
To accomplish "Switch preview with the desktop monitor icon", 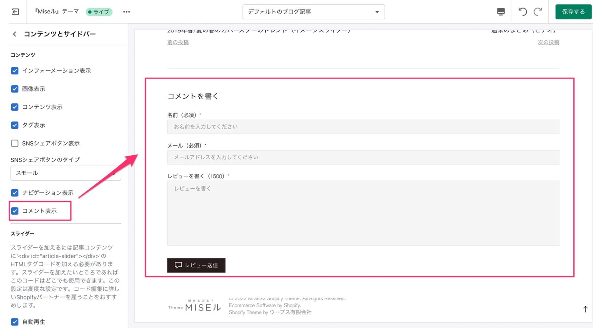I will 501,12.
